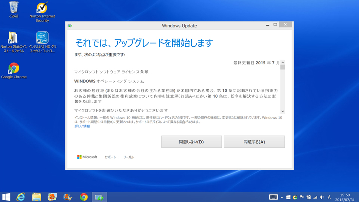The width and height of the screenshot is (359, 202).
Task: Click 同意する(A) to accept the license
Action: (254, 142)
